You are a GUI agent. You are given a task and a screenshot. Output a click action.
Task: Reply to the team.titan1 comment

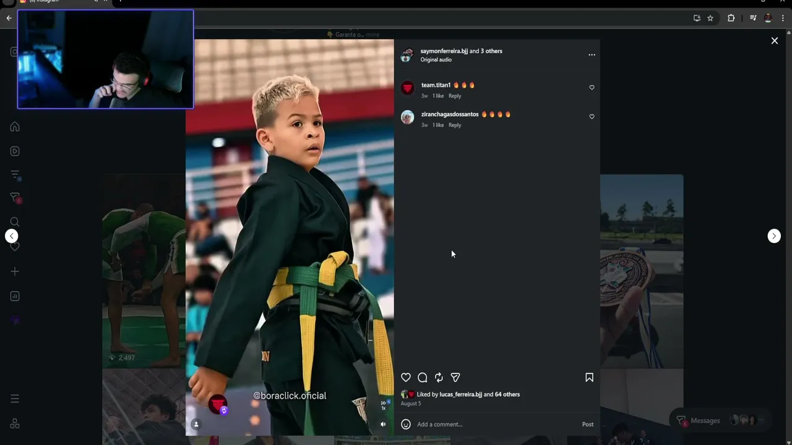pyautogui.click(x=455, y=96)
